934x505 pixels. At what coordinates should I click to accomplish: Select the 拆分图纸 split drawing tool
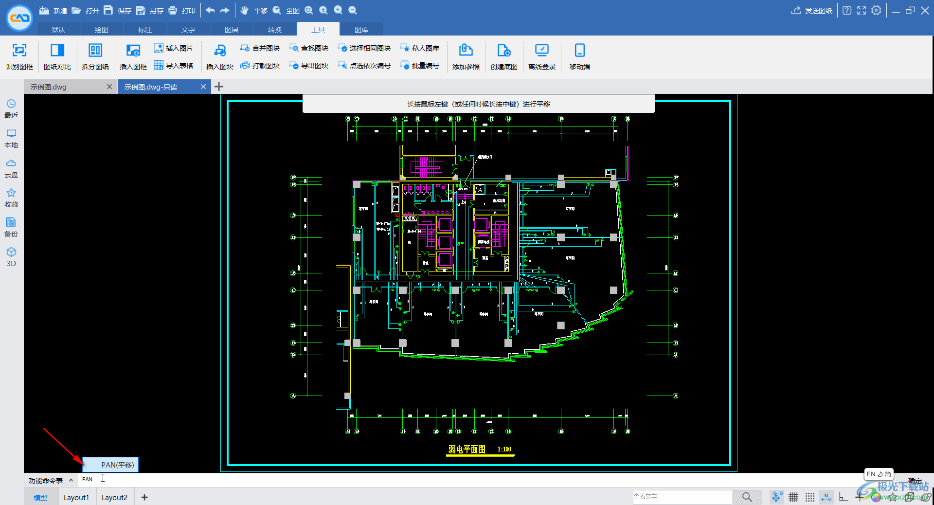click(95, 56)
